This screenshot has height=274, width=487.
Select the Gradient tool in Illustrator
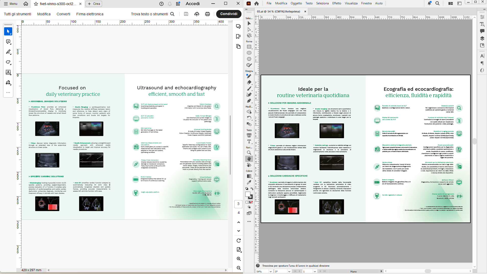point(249,176)
